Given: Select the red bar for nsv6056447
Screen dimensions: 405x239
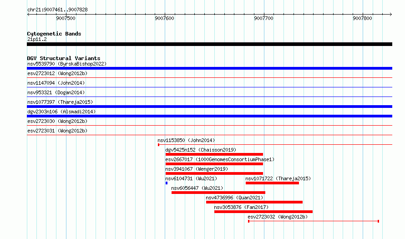Looking at the screenshot, I should point(218,193).
